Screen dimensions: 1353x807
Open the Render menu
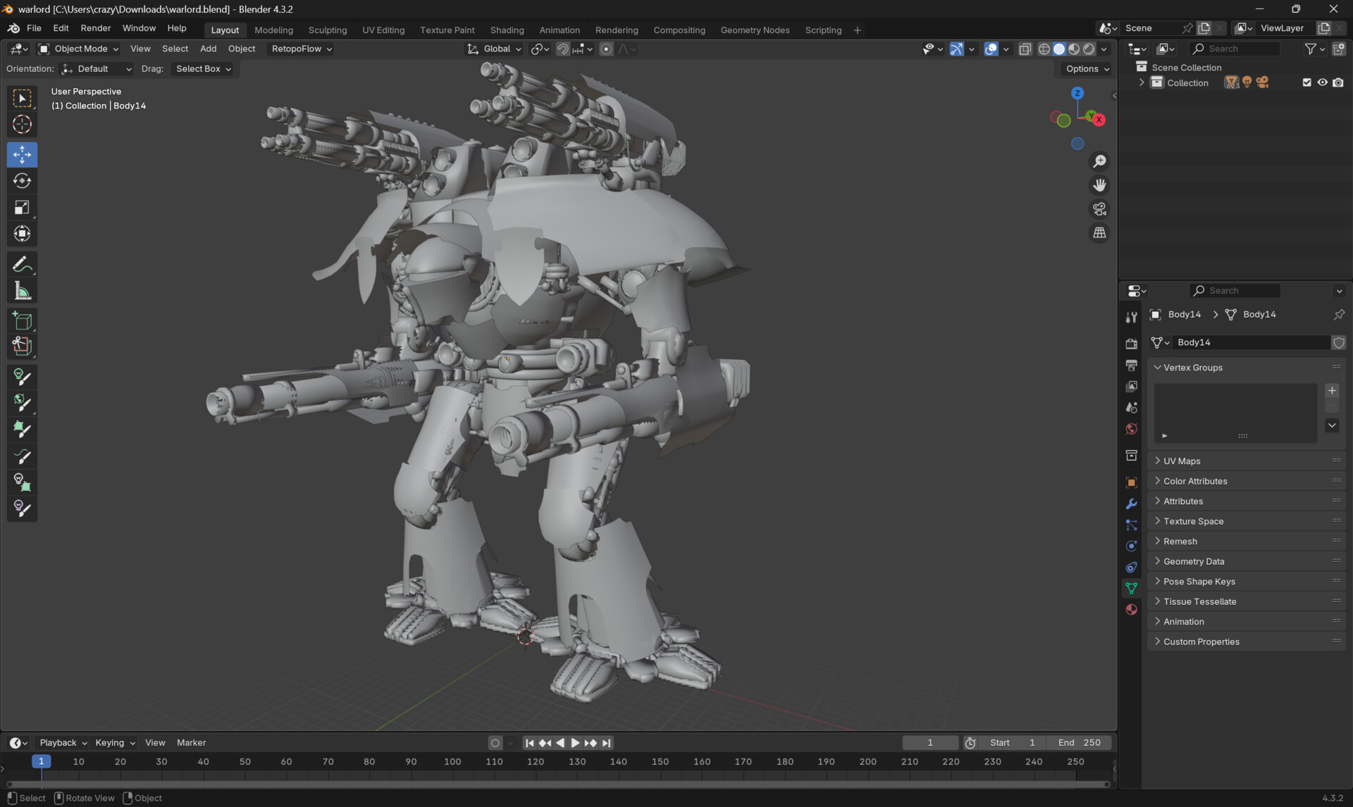(x=96, y=28)
